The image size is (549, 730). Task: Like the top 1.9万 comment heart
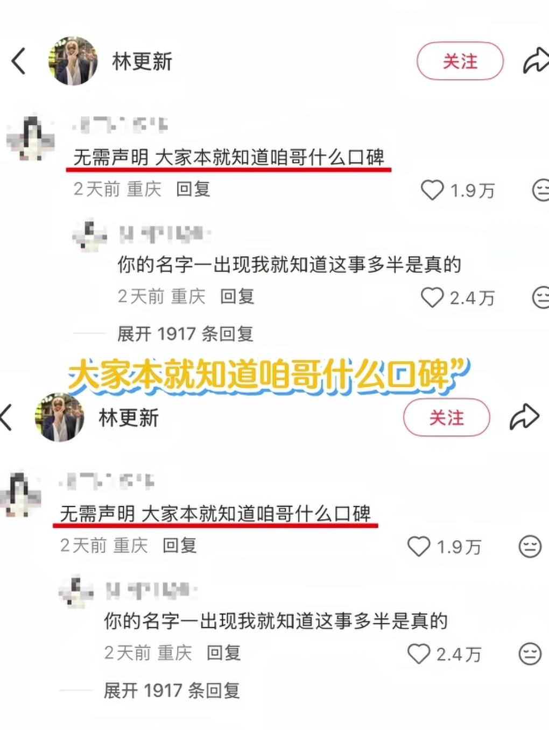(x=432, y=190)
